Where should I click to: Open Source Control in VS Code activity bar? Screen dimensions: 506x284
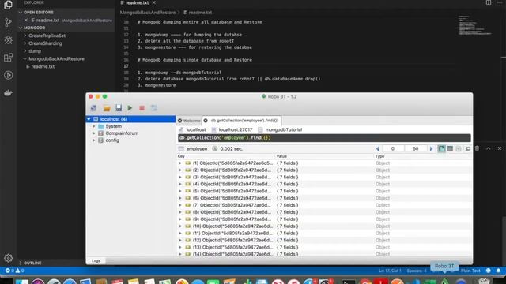click(x=8, y=22)
